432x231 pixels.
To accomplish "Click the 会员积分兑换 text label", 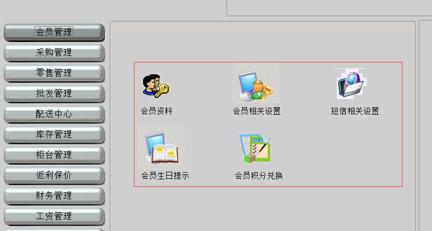I will [x=259, y=176].
